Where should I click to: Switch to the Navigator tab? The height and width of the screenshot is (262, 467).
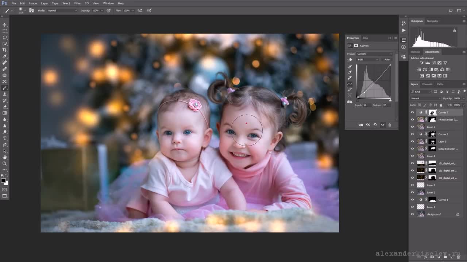(432, 21)
